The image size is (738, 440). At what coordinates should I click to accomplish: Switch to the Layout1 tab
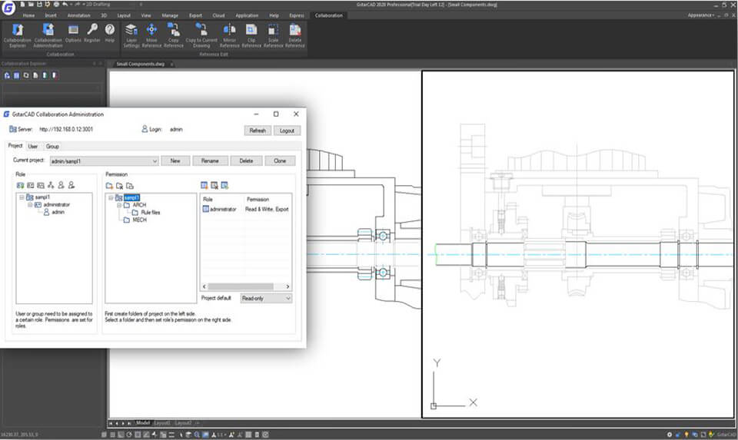162,423
